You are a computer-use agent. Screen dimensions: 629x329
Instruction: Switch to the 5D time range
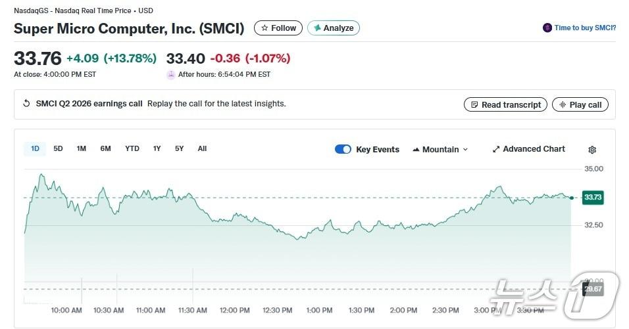[58, 148]
